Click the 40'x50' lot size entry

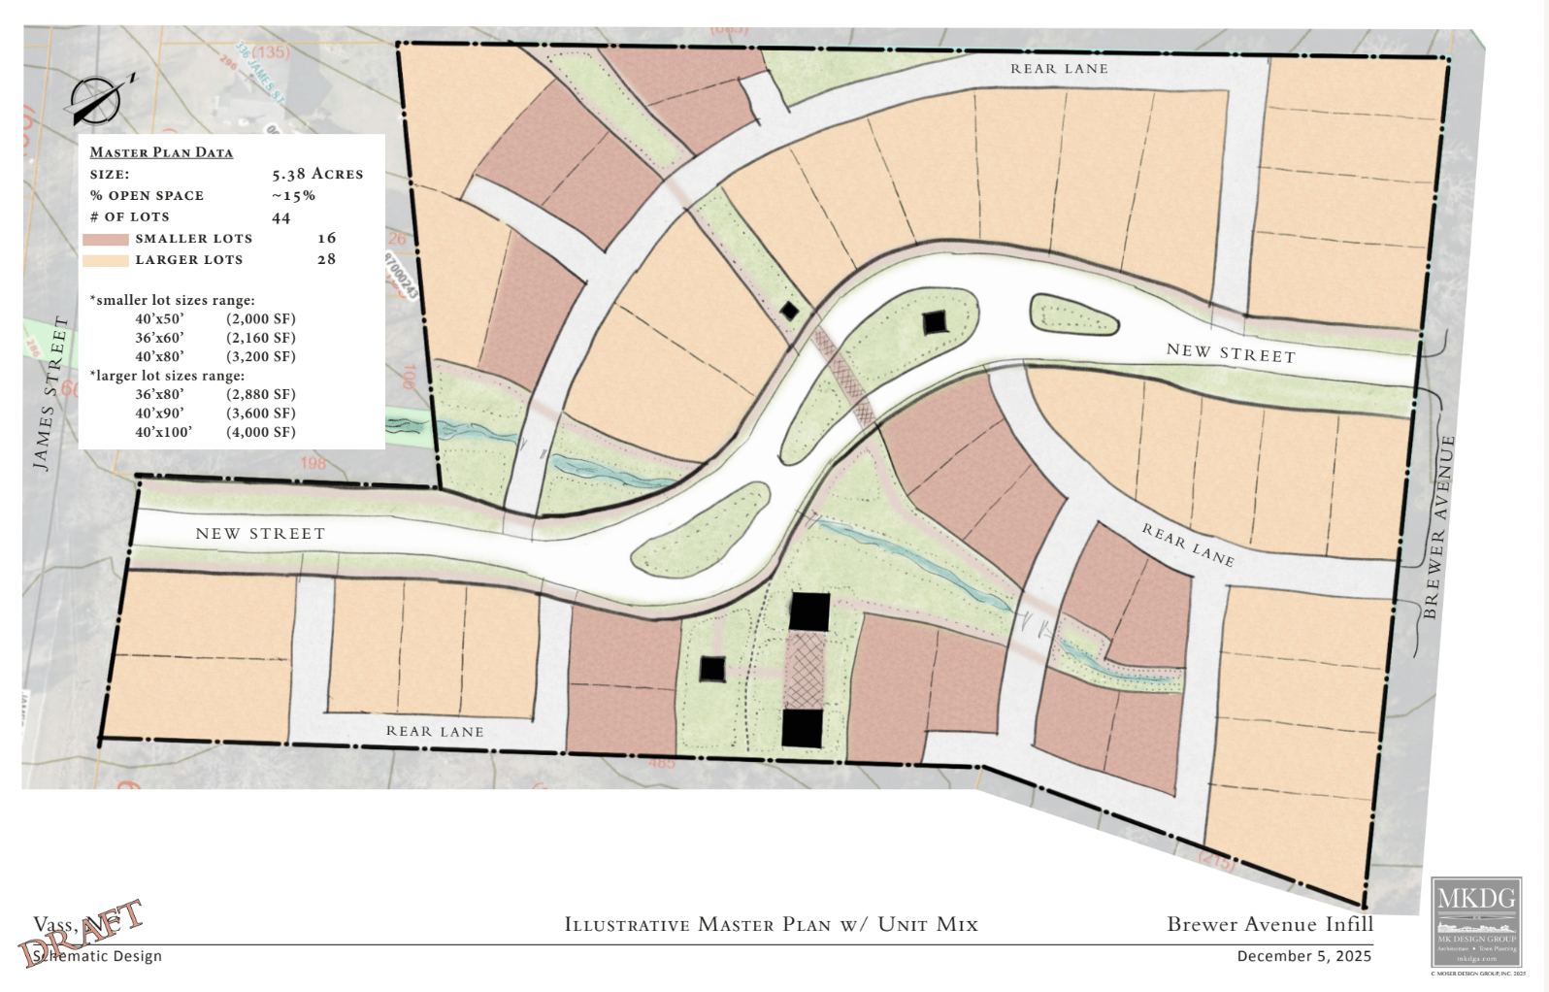(160, 318)
